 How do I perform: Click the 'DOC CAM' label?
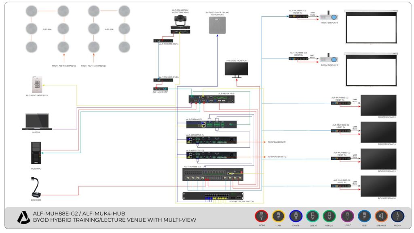click(36, 200)
